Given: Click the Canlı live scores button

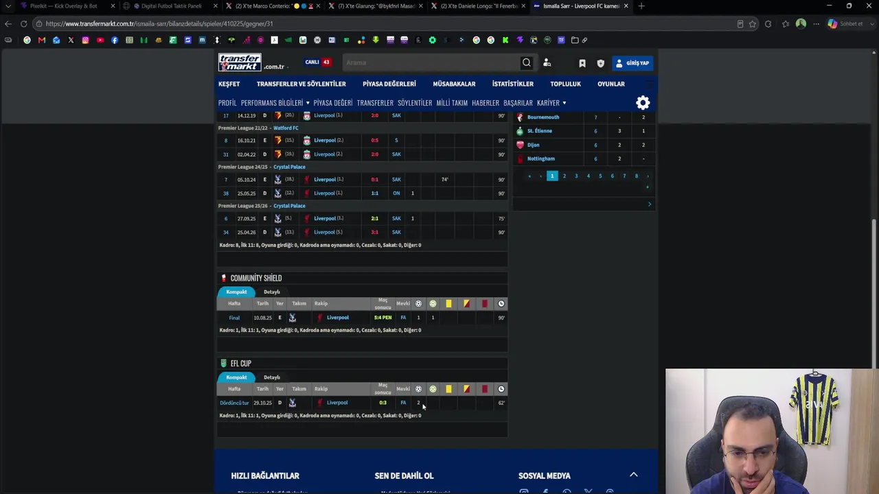Looking at the screenshot, I should click(x=318, y=62).
